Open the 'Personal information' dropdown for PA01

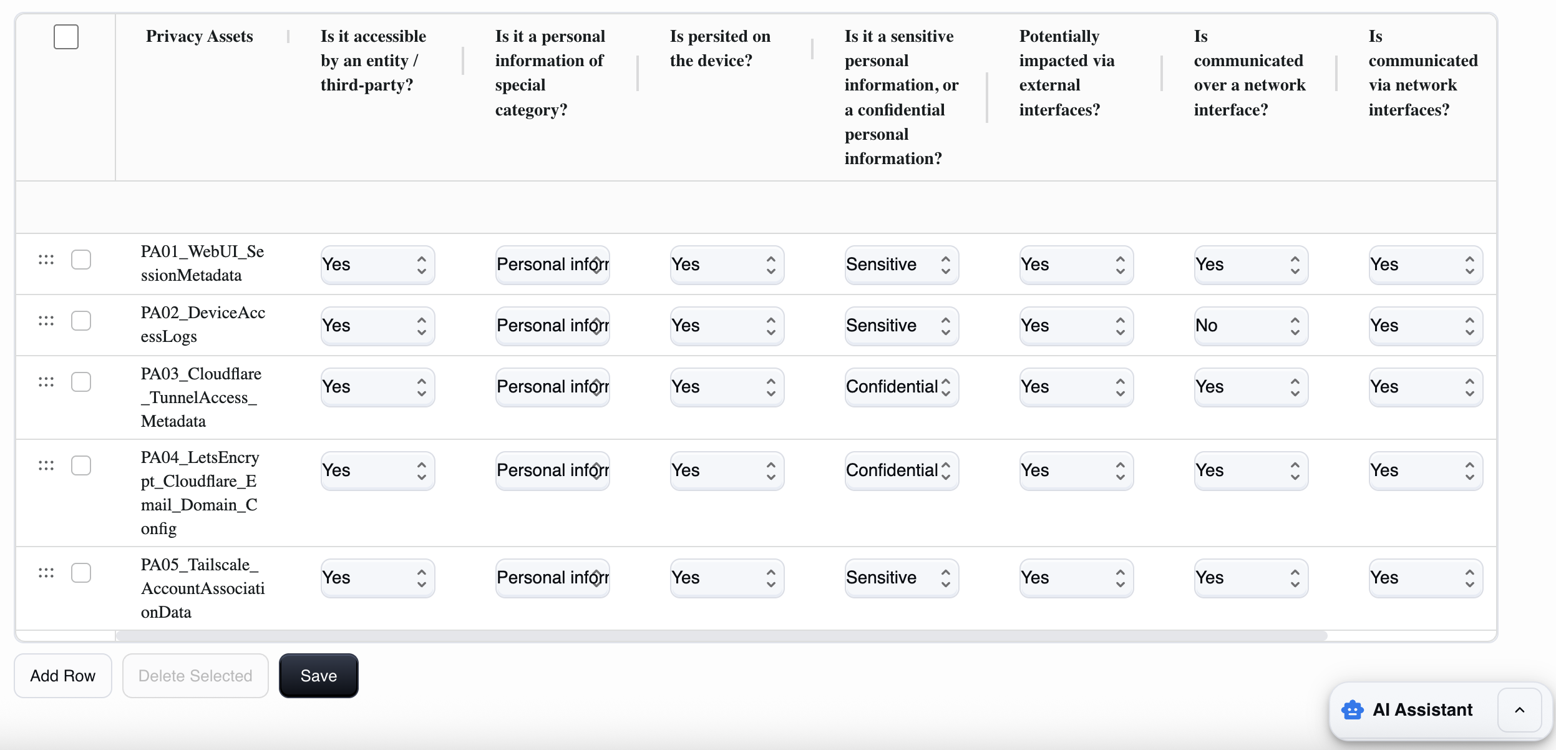(x=552, y=265)
